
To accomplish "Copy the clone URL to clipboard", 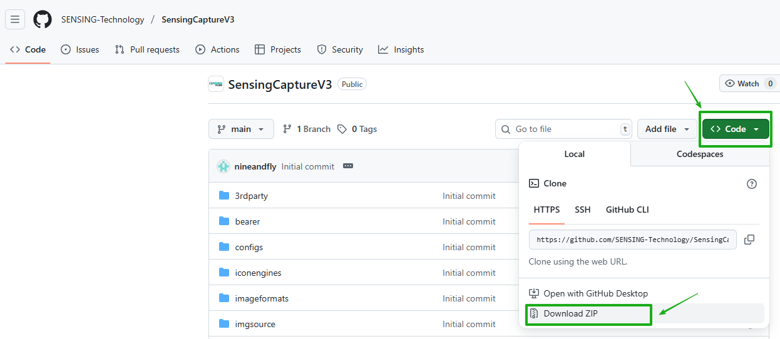I will point(749,240).
